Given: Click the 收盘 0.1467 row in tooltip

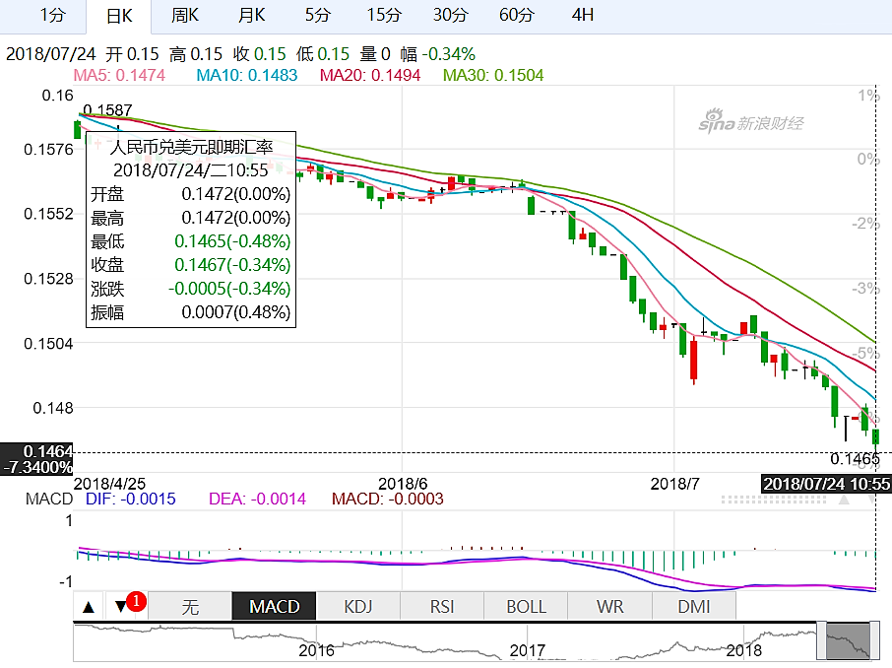Looking at the screenshot, I should point(191,265).
